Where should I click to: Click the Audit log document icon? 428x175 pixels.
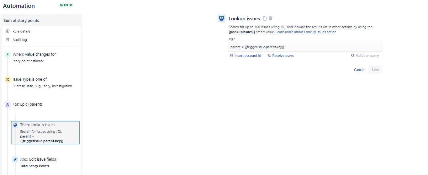coord(8,40)
